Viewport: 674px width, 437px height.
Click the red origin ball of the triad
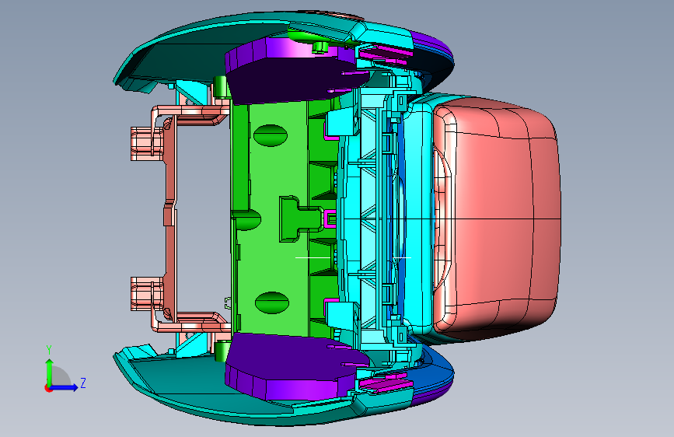48,388
